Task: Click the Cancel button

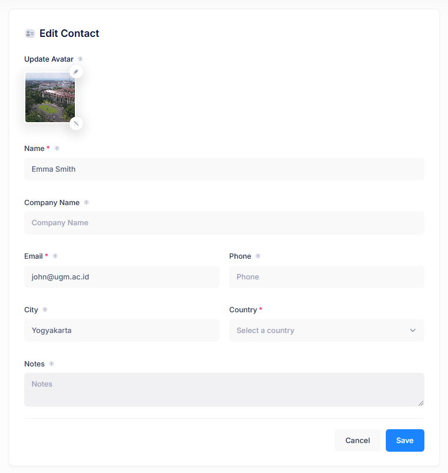Action: (x=358, y=440)
